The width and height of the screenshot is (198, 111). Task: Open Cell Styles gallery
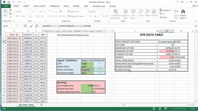133,14
